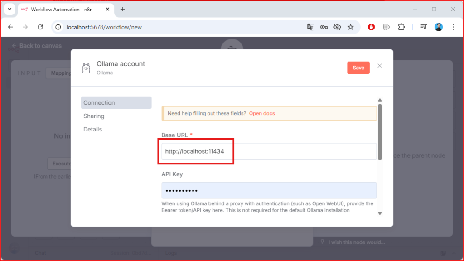Open a new browser tab
Screen dimensions: 464x261
pos(122,10)
